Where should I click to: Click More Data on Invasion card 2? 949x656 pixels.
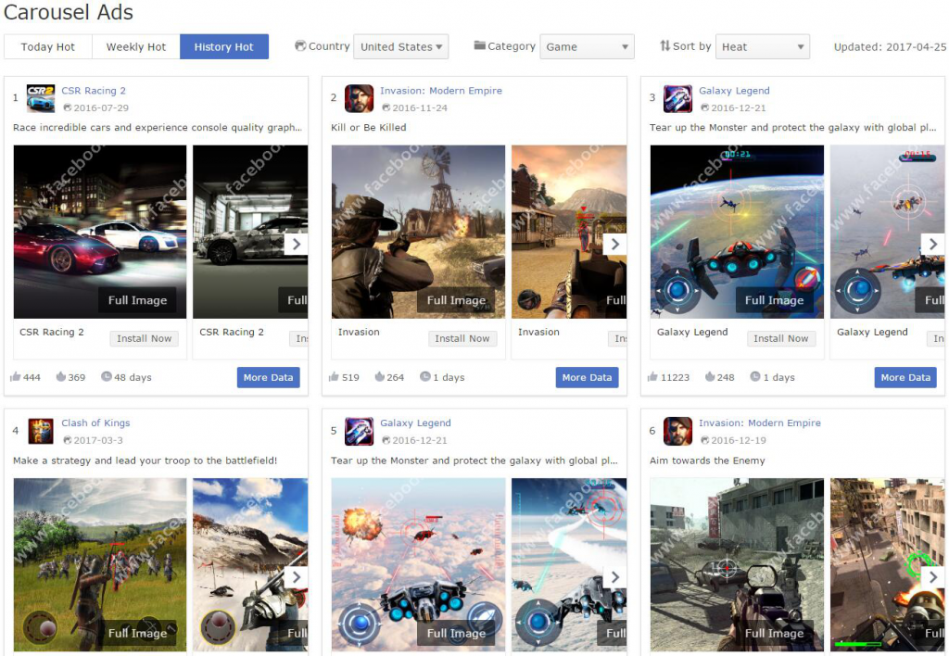tap(587, 377)
